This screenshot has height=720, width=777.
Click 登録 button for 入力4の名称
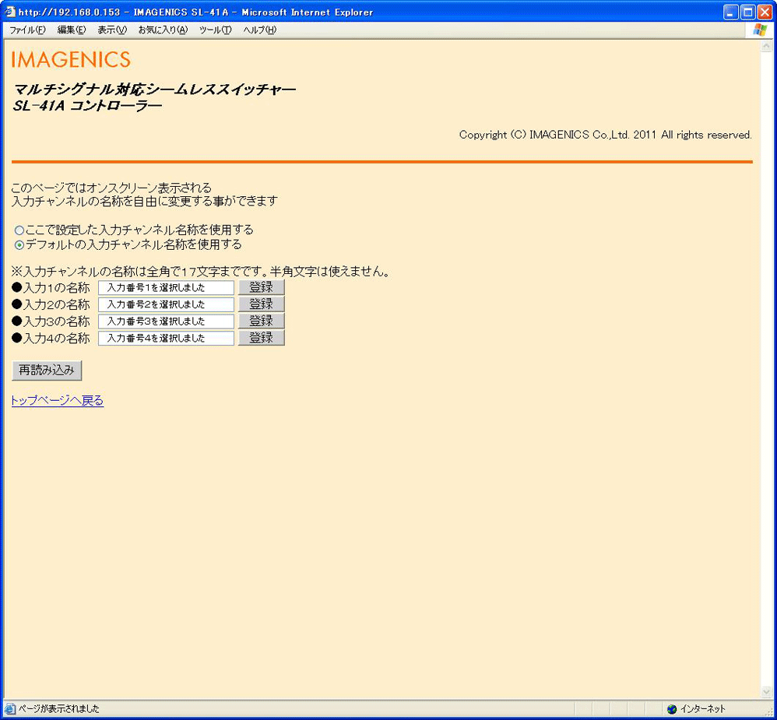pyautogui.click(x=261, y=338)
